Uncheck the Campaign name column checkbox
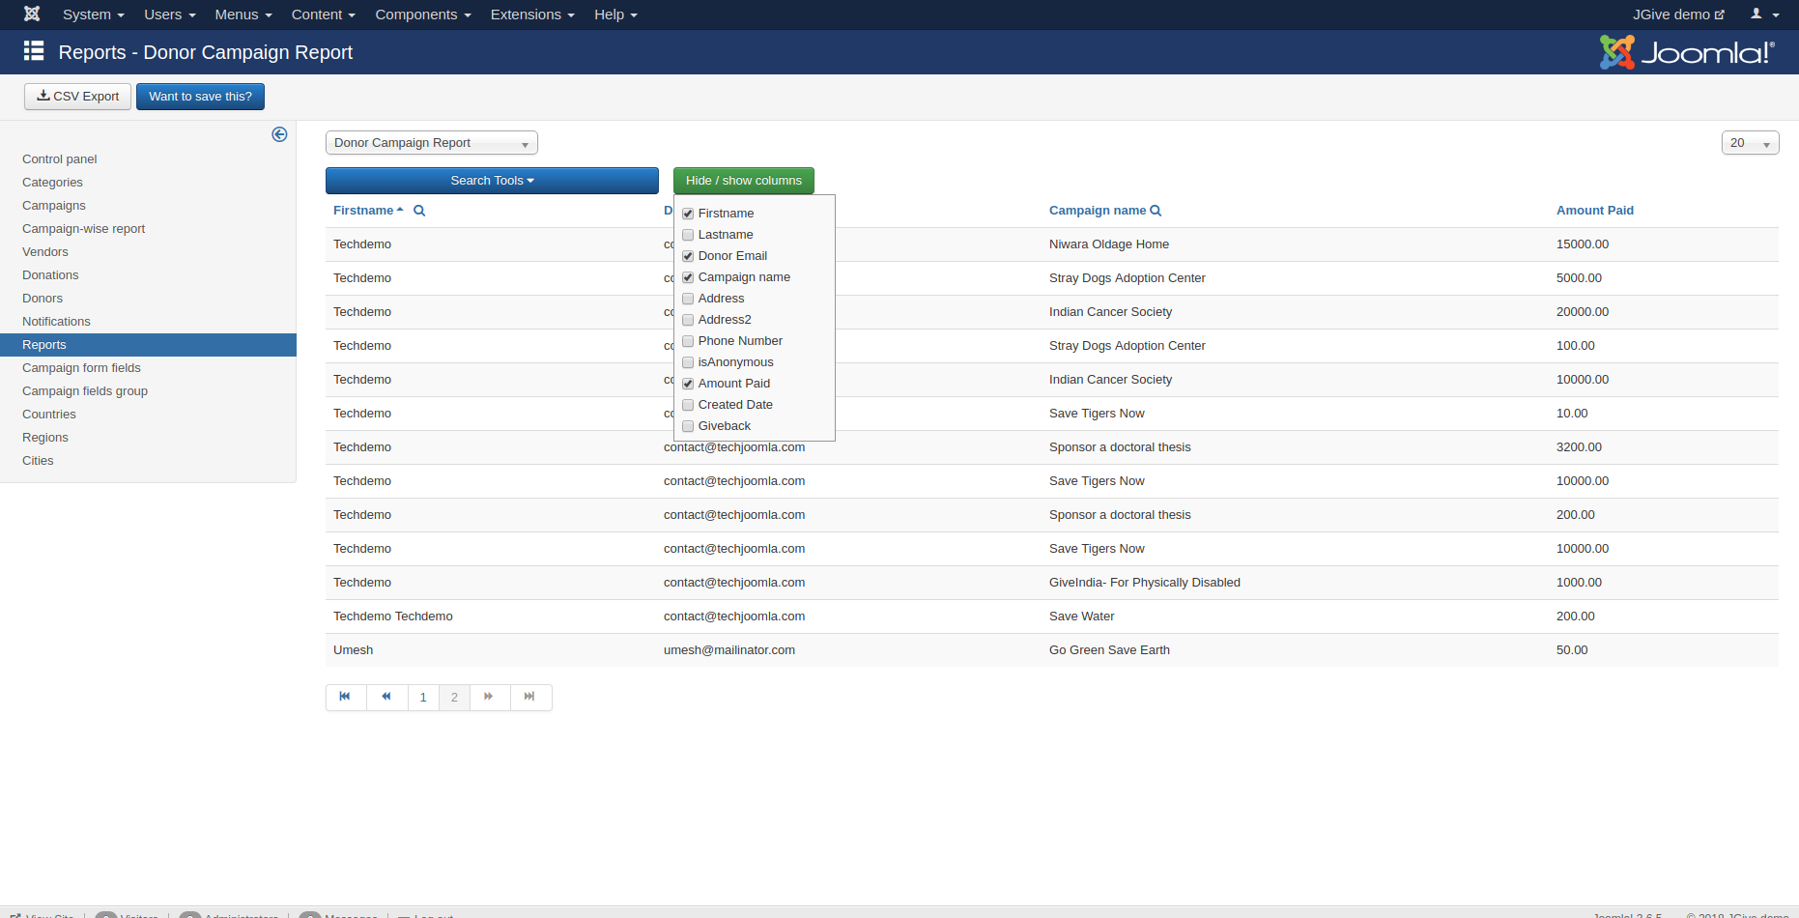1799x918 pixels. point(688,277)
